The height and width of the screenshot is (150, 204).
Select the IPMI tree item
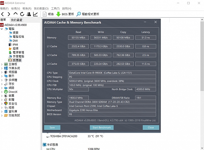[x=15, y=45]
